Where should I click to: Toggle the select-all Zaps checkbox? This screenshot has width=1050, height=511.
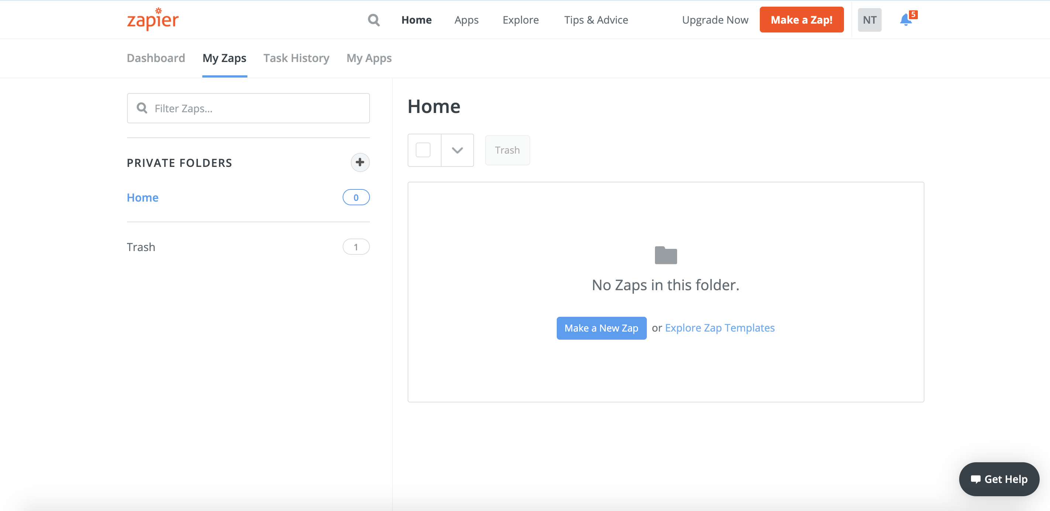coord(423,150)
